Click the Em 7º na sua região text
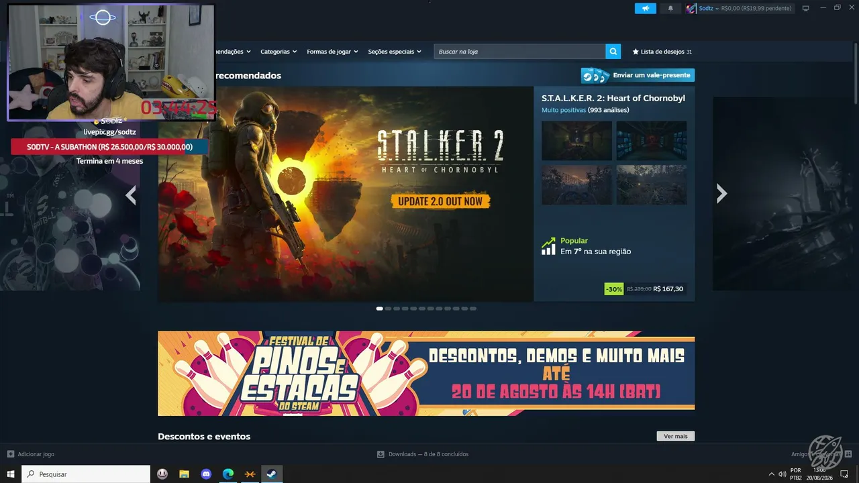 pos(596,252)
